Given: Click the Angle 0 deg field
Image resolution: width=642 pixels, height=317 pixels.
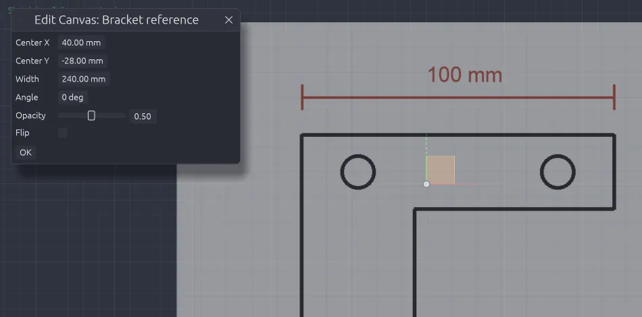Looking at the screenshot, I should click(72, 98).
